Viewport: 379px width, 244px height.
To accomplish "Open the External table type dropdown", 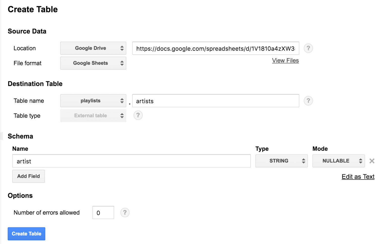I will coord(93,115).
